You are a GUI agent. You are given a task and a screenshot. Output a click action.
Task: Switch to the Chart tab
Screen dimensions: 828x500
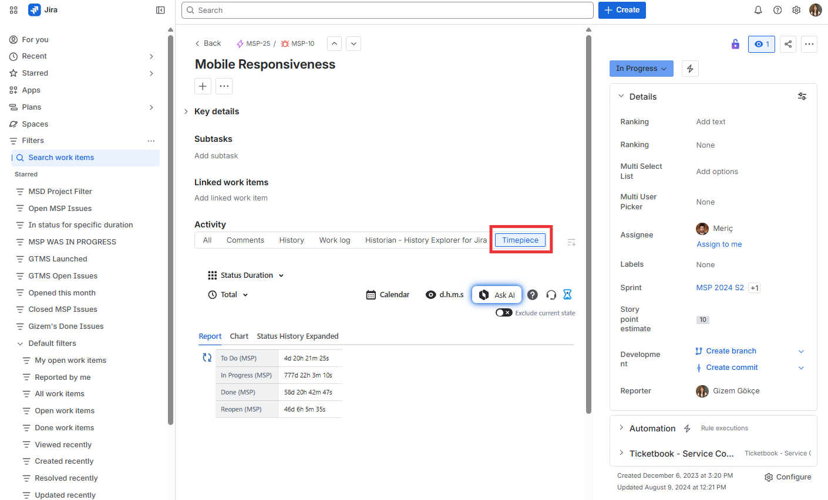(x=239, y=336)
